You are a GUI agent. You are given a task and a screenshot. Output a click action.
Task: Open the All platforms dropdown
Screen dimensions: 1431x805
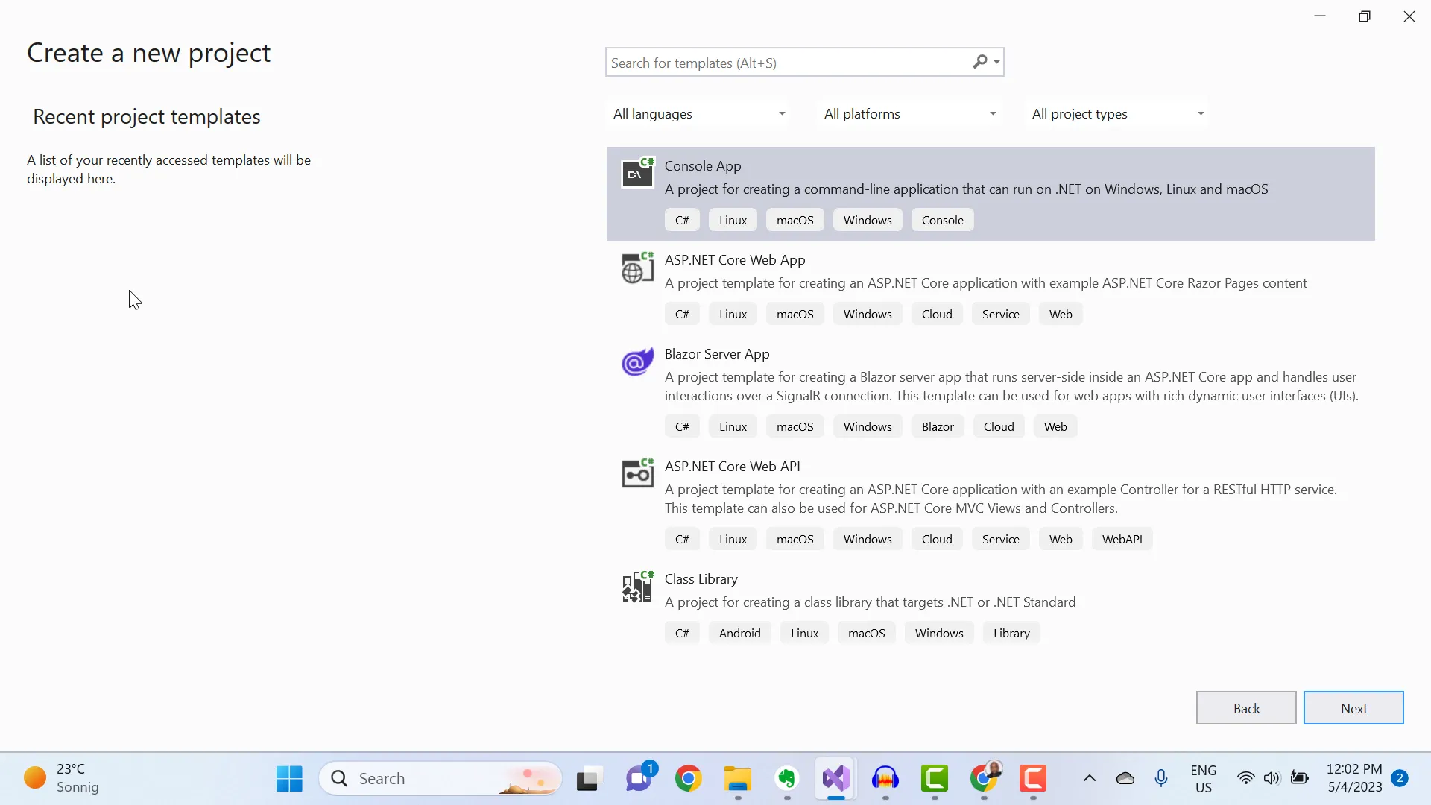tap(910, 114)
